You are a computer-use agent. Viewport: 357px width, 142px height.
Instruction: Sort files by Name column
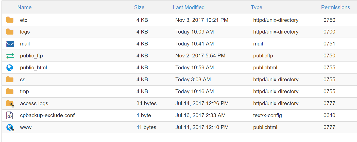(24, 7)
